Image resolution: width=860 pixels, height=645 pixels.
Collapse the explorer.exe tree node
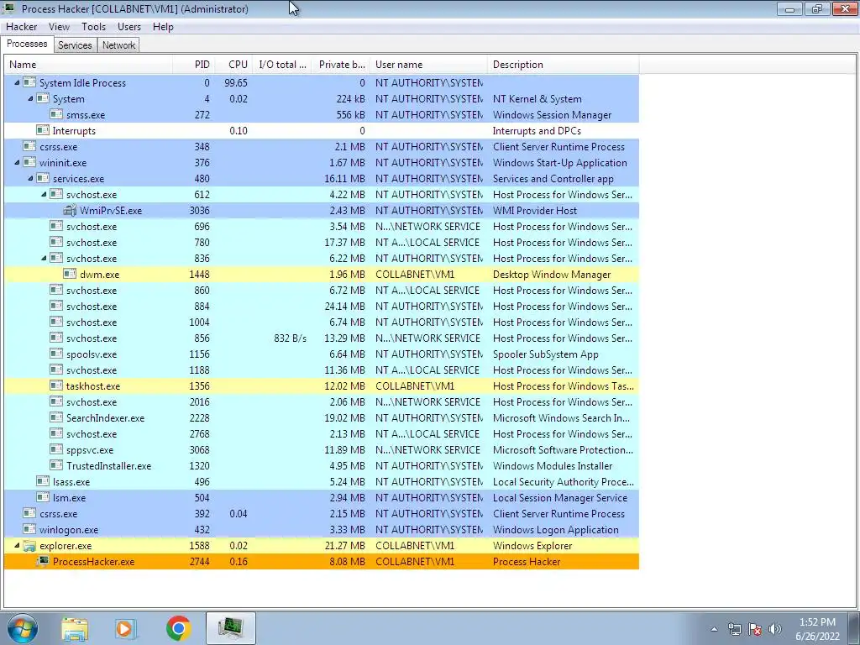17,545
